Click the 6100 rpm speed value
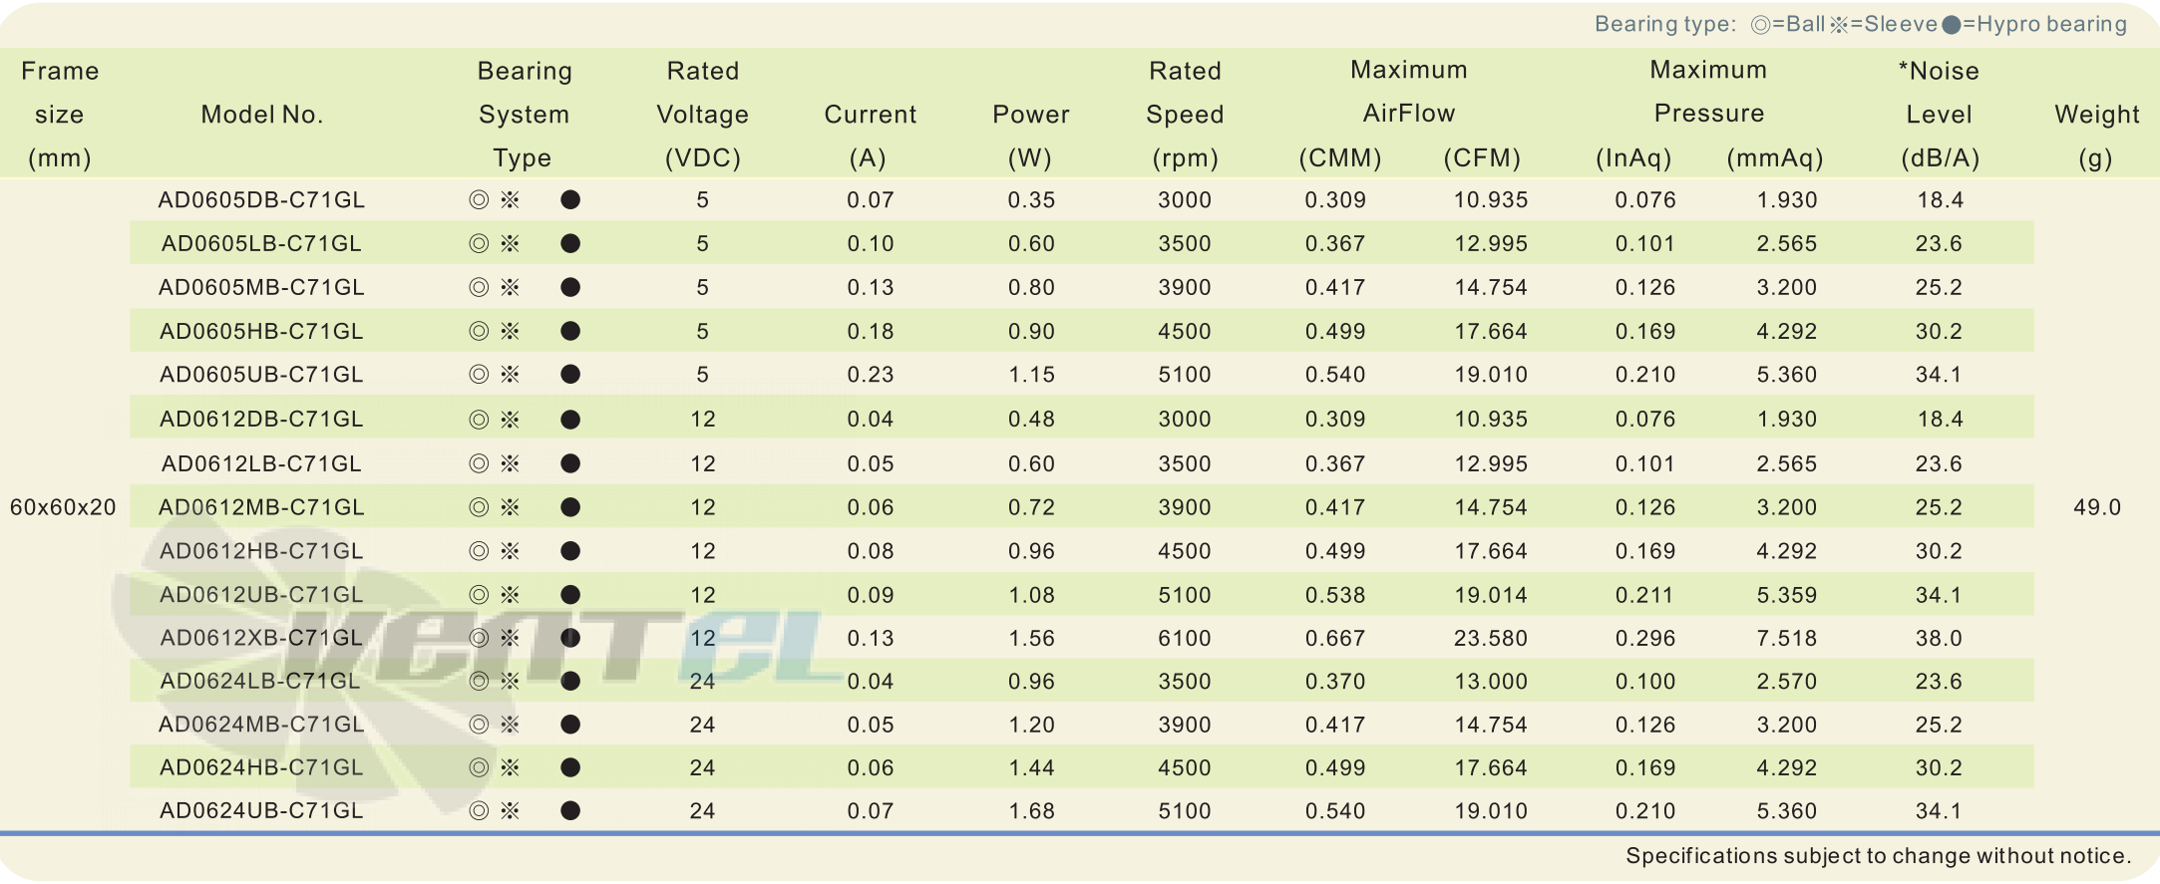 [1185, 638]
